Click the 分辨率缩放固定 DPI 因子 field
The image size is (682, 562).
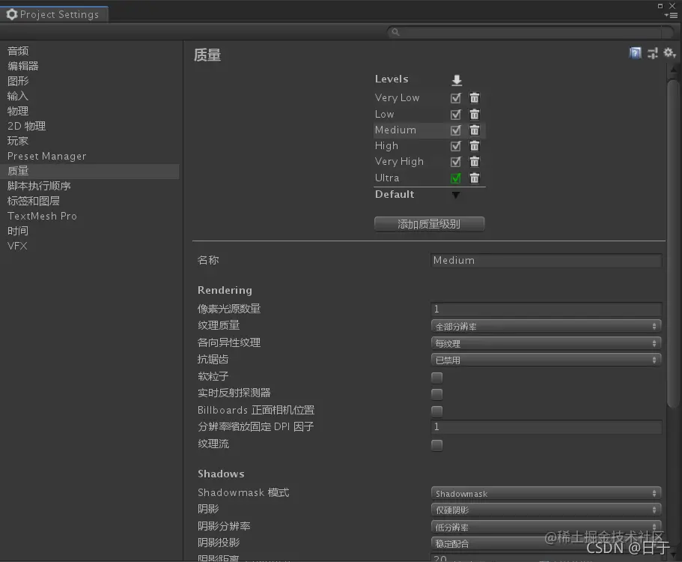coord(546,426)
